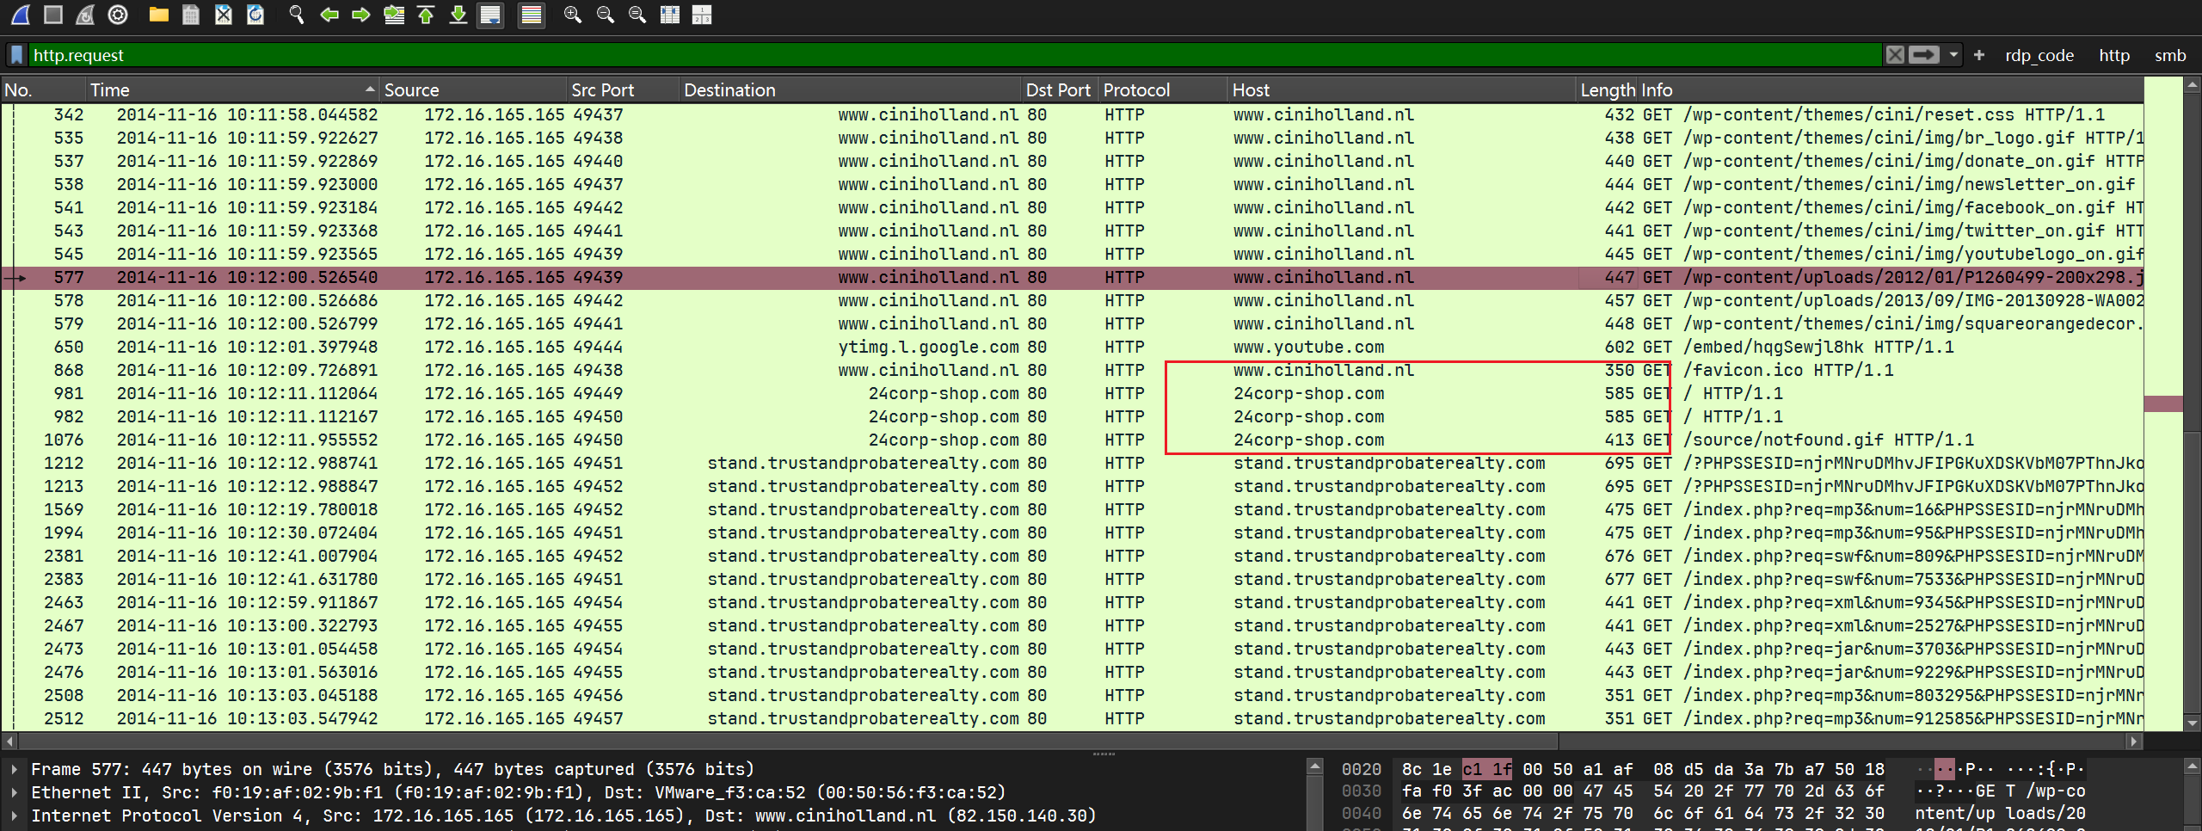This screenshot has width=2202, height=831.
Task: Sort packets by the Host column header
Action: pyautogui.click(x=1251, y=89)
